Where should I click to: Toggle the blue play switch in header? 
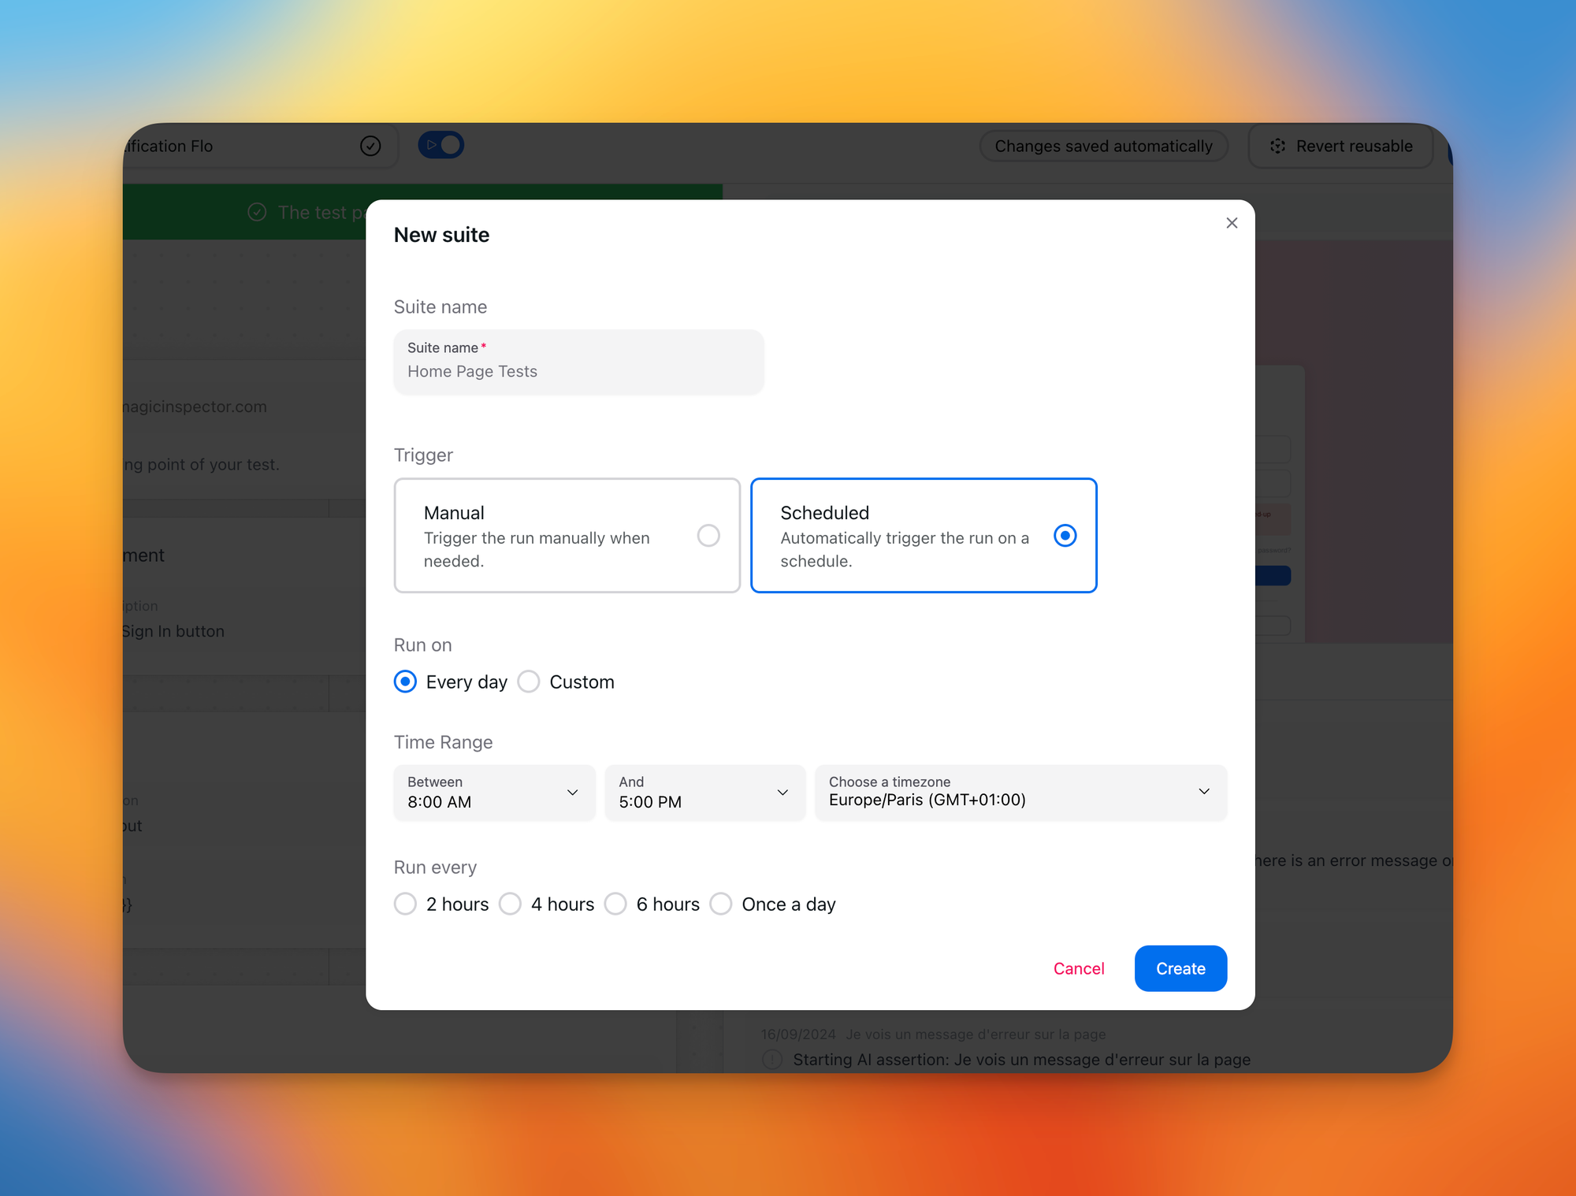point(441,145)
